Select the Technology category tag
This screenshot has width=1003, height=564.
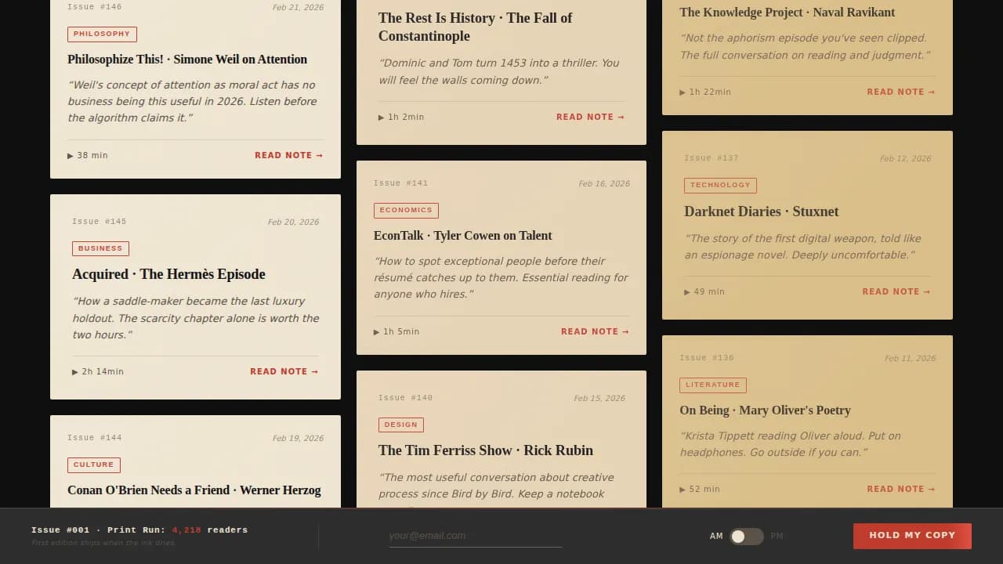[x=720, y=185]
